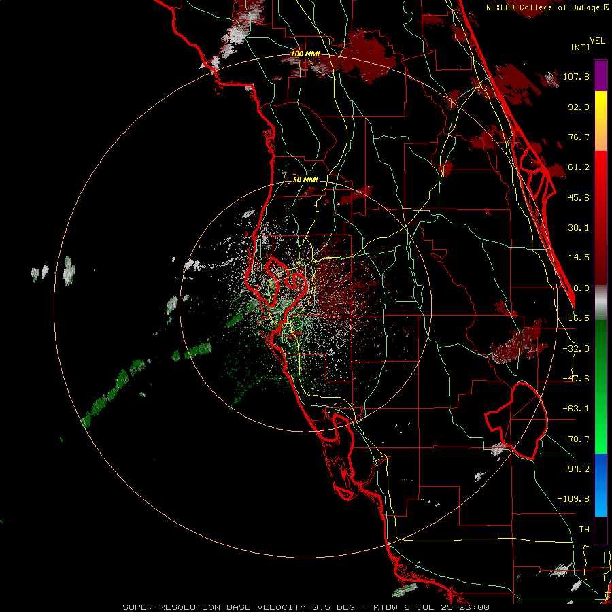Viewport: 612px width, 612px height.
Task: Pick the green segment of the velocity color bar
Action: pos(600,386)
